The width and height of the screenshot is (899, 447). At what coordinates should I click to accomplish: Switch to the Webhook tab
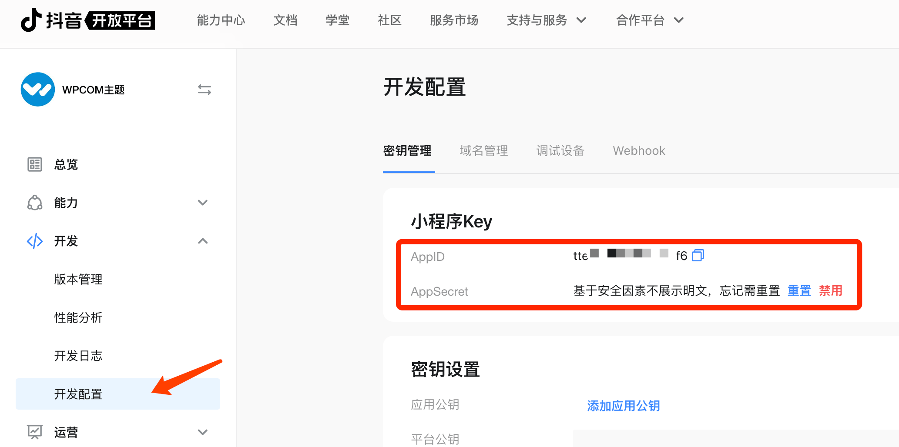[639, 151]
